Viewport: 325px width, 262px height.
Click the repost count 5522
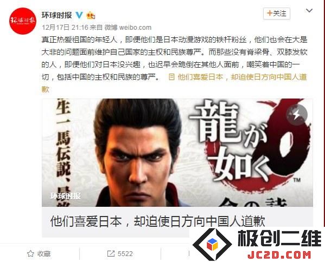(x=125, y=253)
